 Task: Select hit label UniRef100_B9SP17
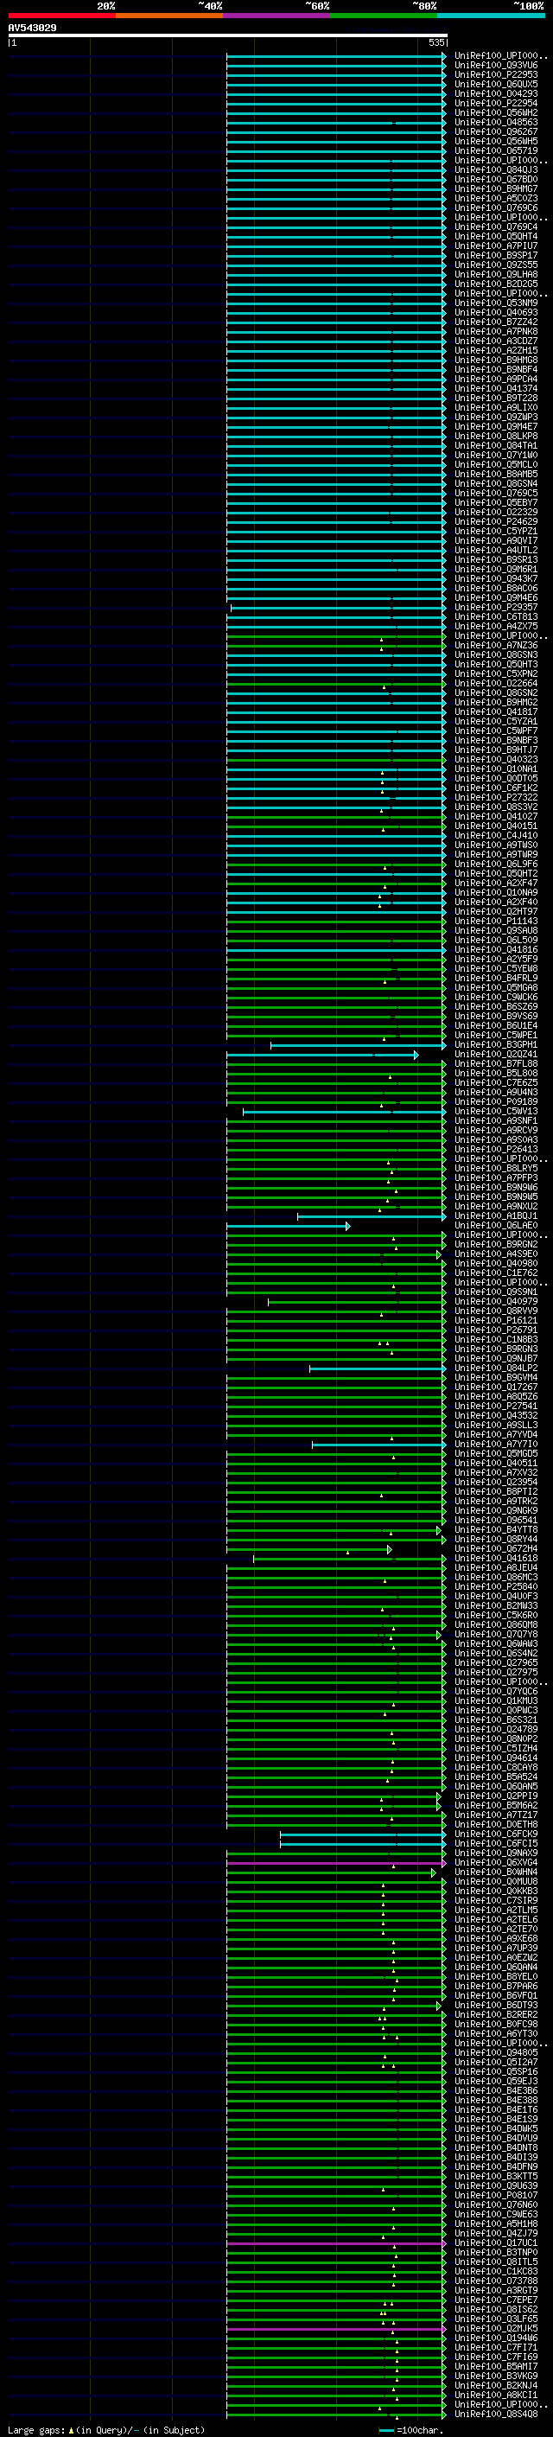[496, 255]
